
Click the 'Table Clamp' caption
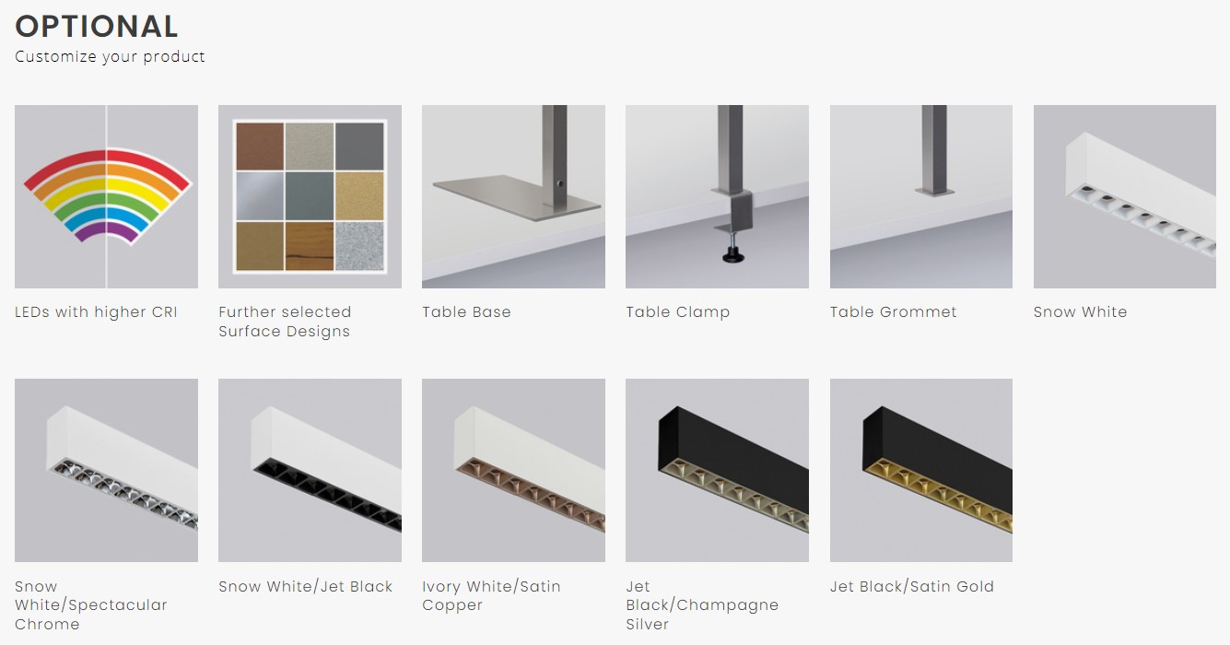point(678,312)
